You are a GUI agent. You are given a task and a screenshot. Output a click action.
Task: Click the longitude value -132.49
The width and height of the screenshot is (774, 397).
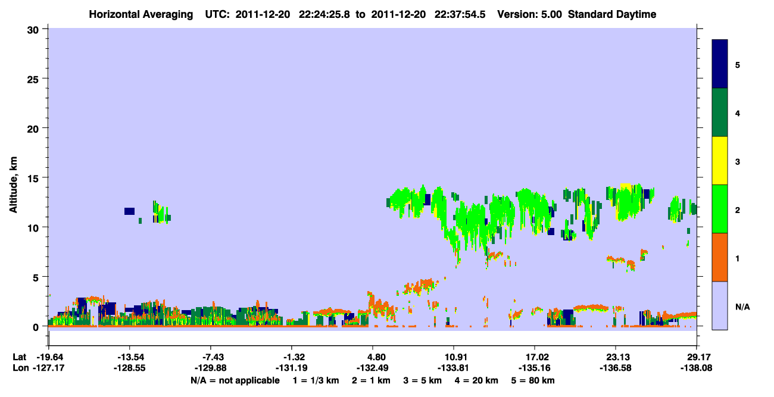point(373,368)
